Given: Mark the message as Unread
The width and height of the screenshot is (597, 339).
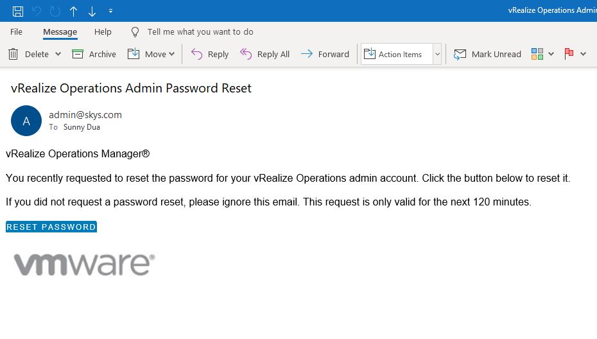Looking at the screenshot, I should pyautogui.click(x=487, y=54).
